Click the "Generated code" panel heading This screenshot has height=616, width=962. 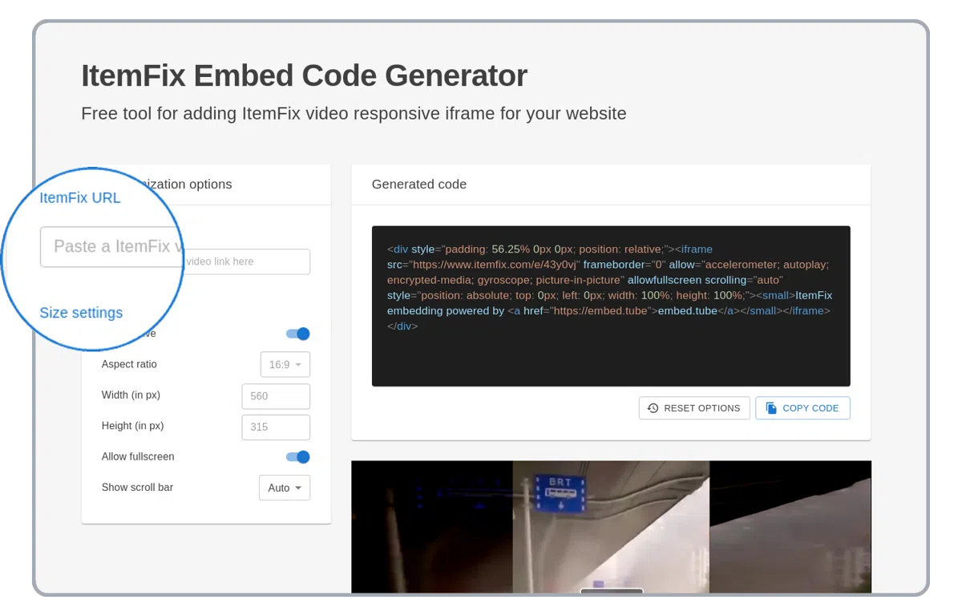click(419, 184)
